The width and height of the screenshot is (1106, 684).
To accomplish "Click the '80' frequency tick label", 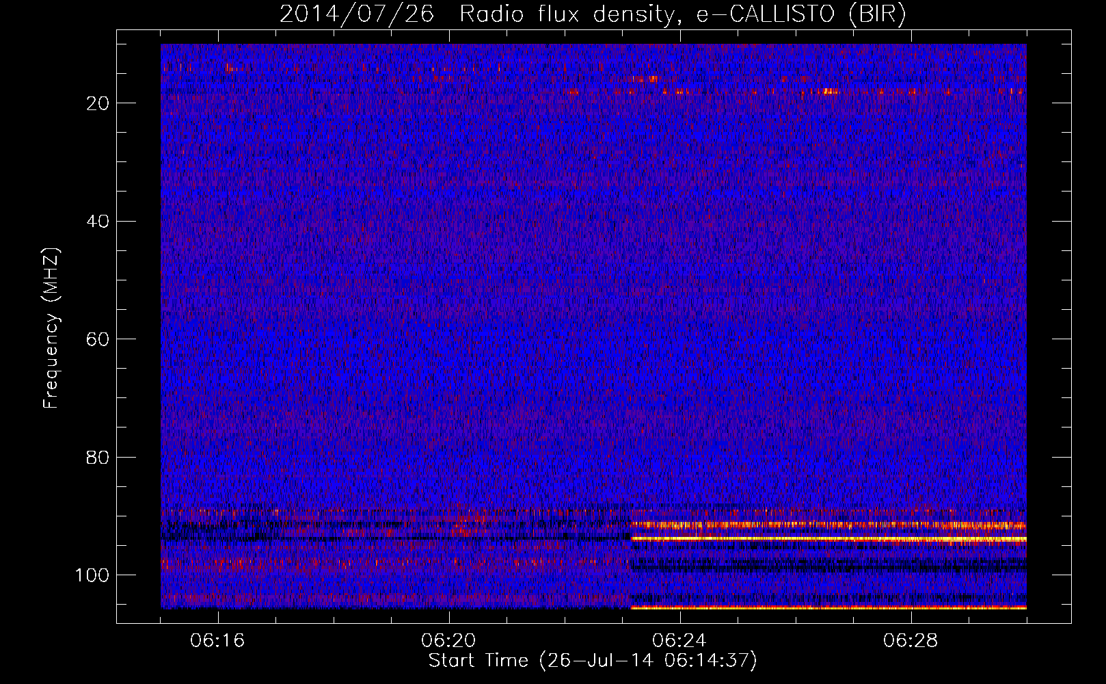I will (x=98, y=458).
